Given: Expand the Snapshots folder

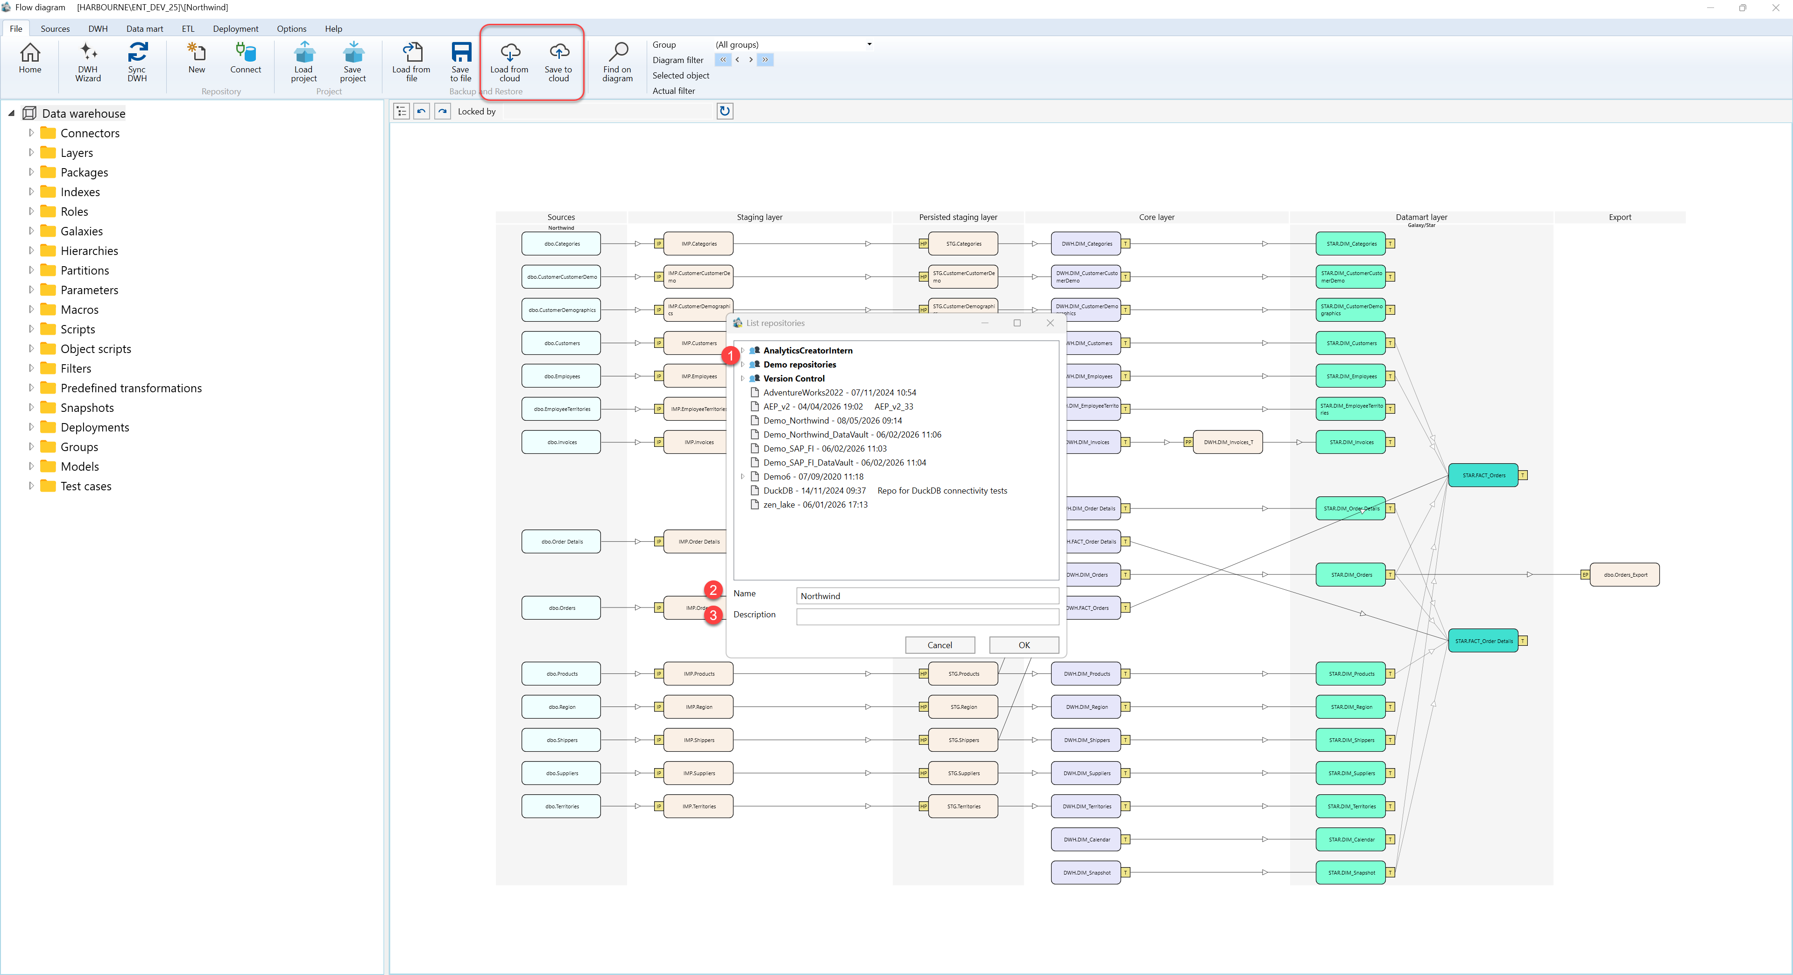Looking at the screenshot, I should [x=31, y=407].
